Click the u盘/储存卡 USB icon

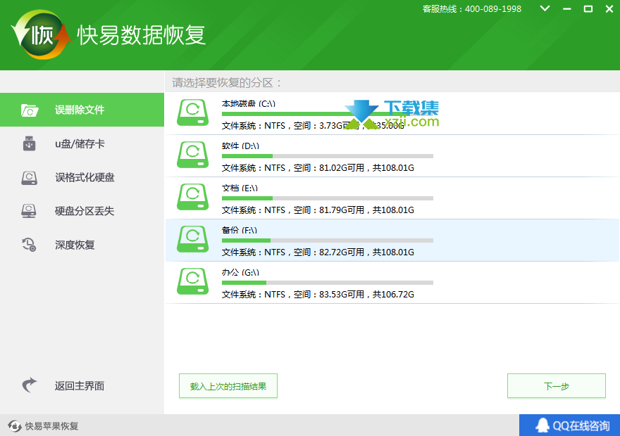tap(30, 143)
